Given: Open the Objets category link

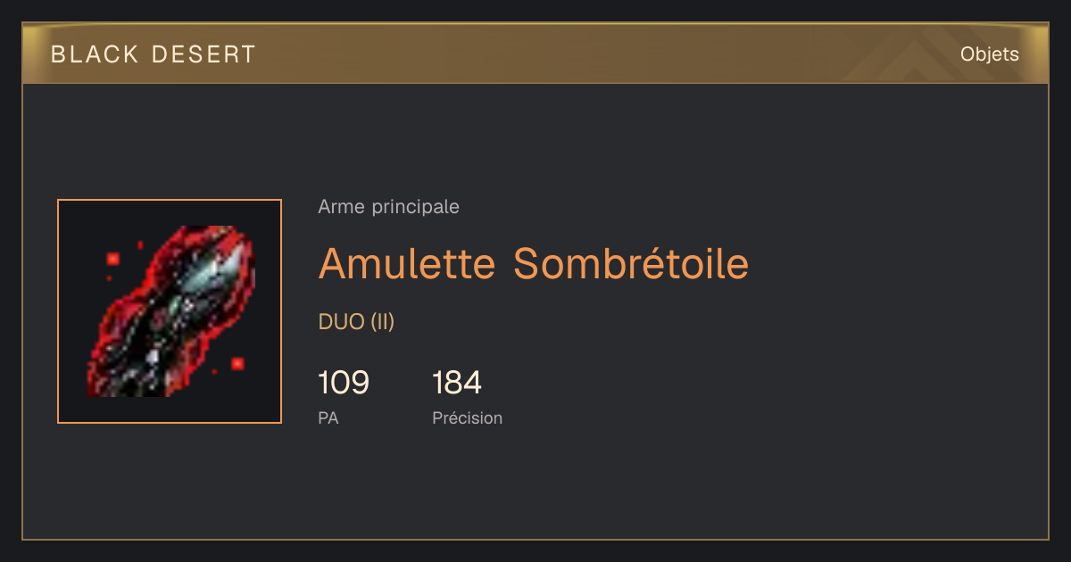Looking at the screenshot, I should pyautogui.click(x=990, y=54).
